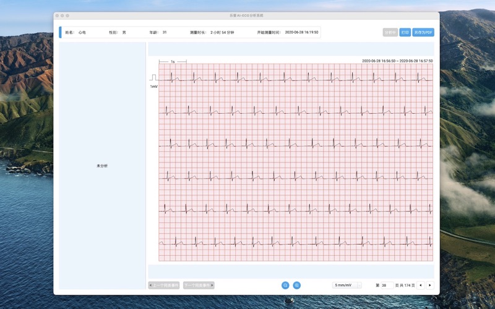
Task: Click the 另存为PDF save button
Action: click(423, 32)
